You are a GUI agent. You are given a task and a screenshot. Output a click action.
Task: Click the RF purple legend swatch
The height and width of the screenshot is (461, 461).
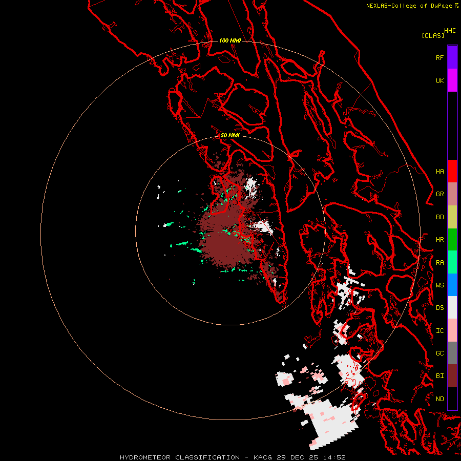point(452,57)
